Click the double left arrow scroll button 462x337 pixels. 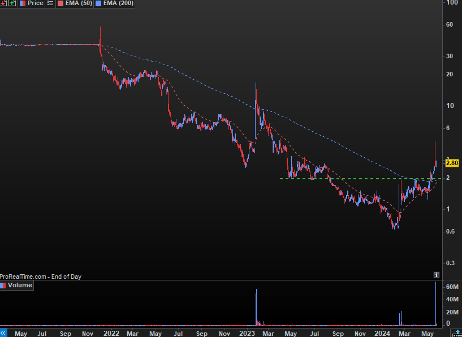tap(3, 333)
